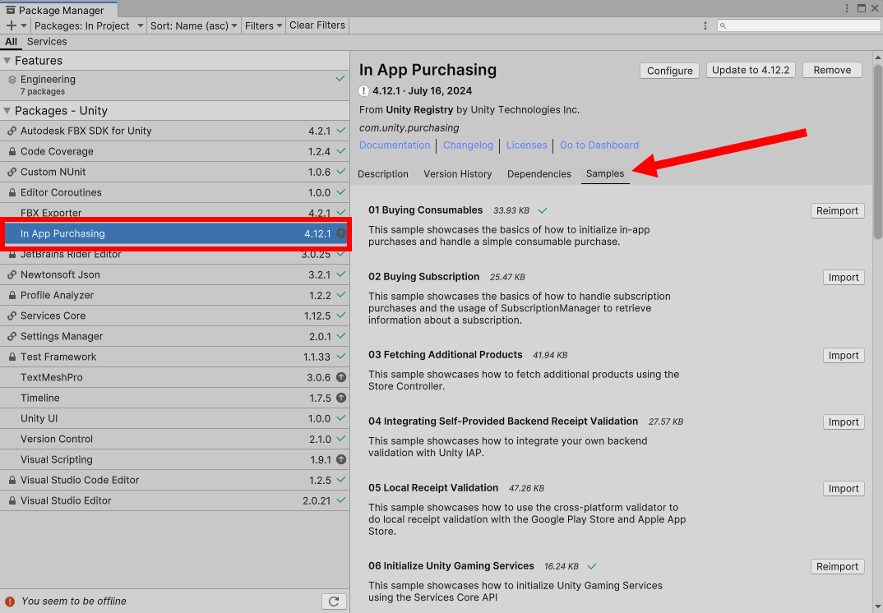The width and height of the screenshot is (883, 613).
Task: Select the Services Core package
Action: pyautogui.click(x=174, y=316)
